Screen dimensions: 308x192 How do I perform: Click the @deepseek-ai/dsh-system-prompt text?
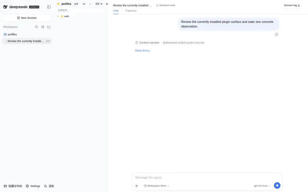[x=183, y=43]
